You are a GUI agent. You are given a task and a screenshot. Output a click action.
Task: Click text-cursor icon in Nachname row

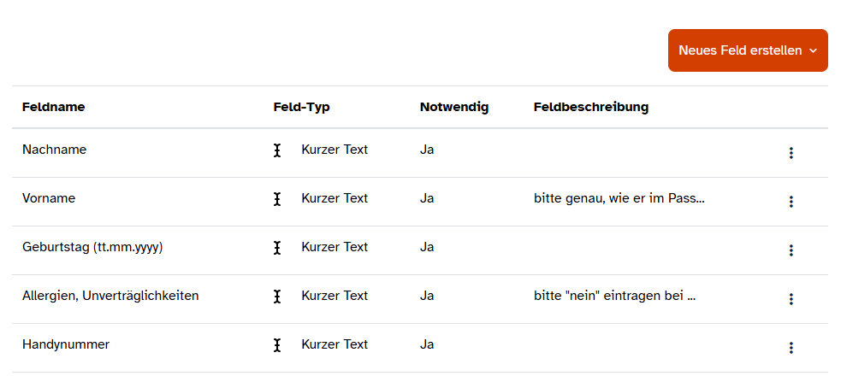277,150
